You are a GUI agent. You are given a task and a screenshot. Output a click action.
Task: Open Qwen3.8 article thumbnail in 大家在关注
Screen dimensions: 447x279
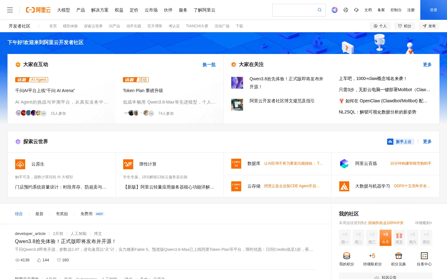(x=237, y=83)
